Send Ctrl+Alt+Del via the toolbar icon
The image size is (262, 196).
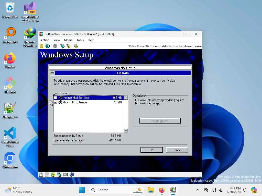62,46
